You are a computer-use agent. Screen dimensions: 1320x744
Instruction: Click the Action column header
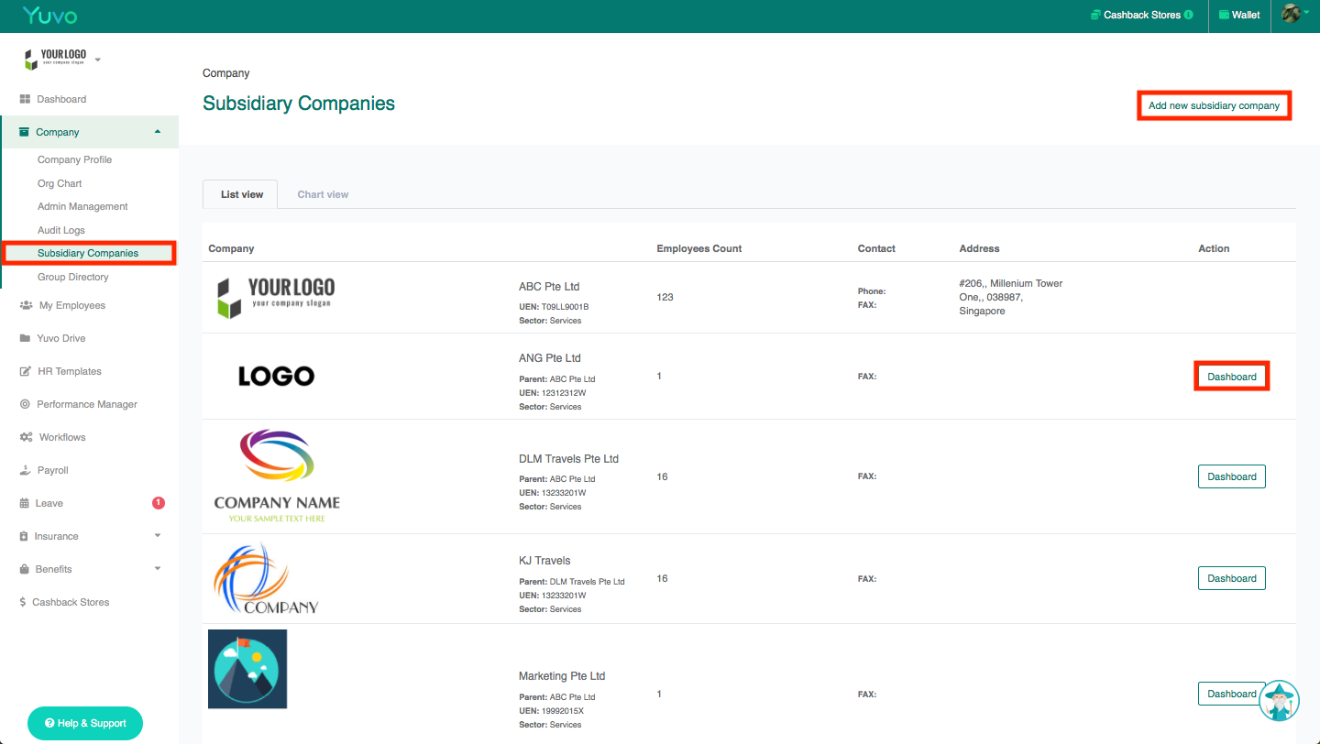(x=1214, y=248)
